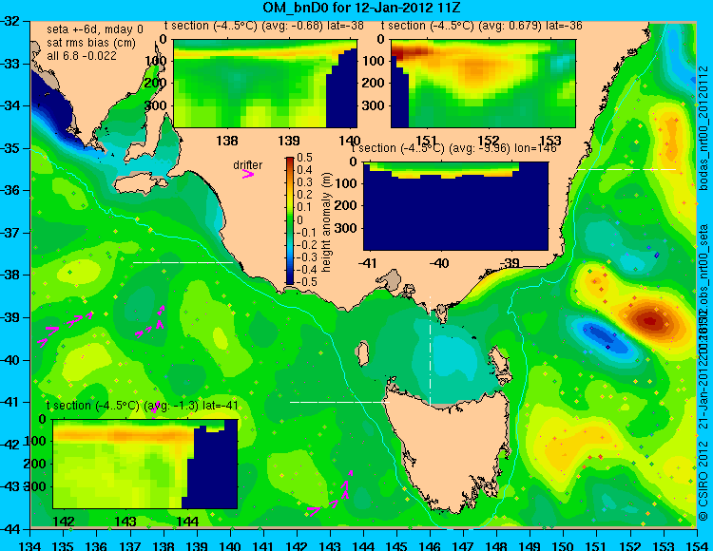This screenshot has height=551, width=713.
Task: Open the lon=146 temperature section inset plot
Action: pyautogui.click(x=455, y=206)
